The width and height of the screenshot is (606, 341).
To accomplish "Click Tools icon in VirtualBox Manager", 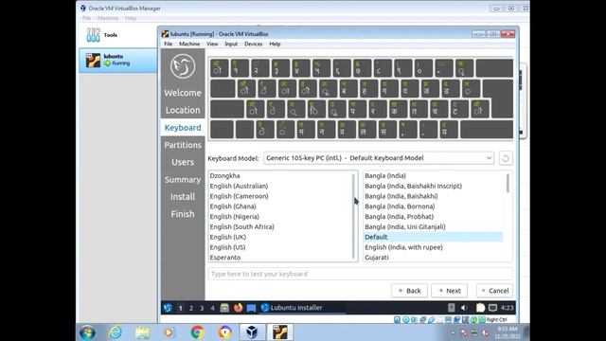I will pyautogui.click(x=93, y=35).
